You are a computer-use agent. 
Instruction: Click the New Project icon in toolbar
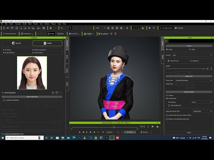click(4, 28)
